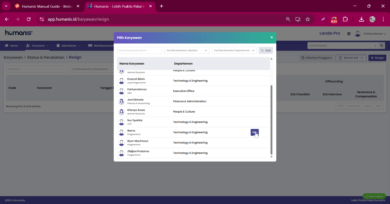Click the + Resign button

[x=377, y=58]
